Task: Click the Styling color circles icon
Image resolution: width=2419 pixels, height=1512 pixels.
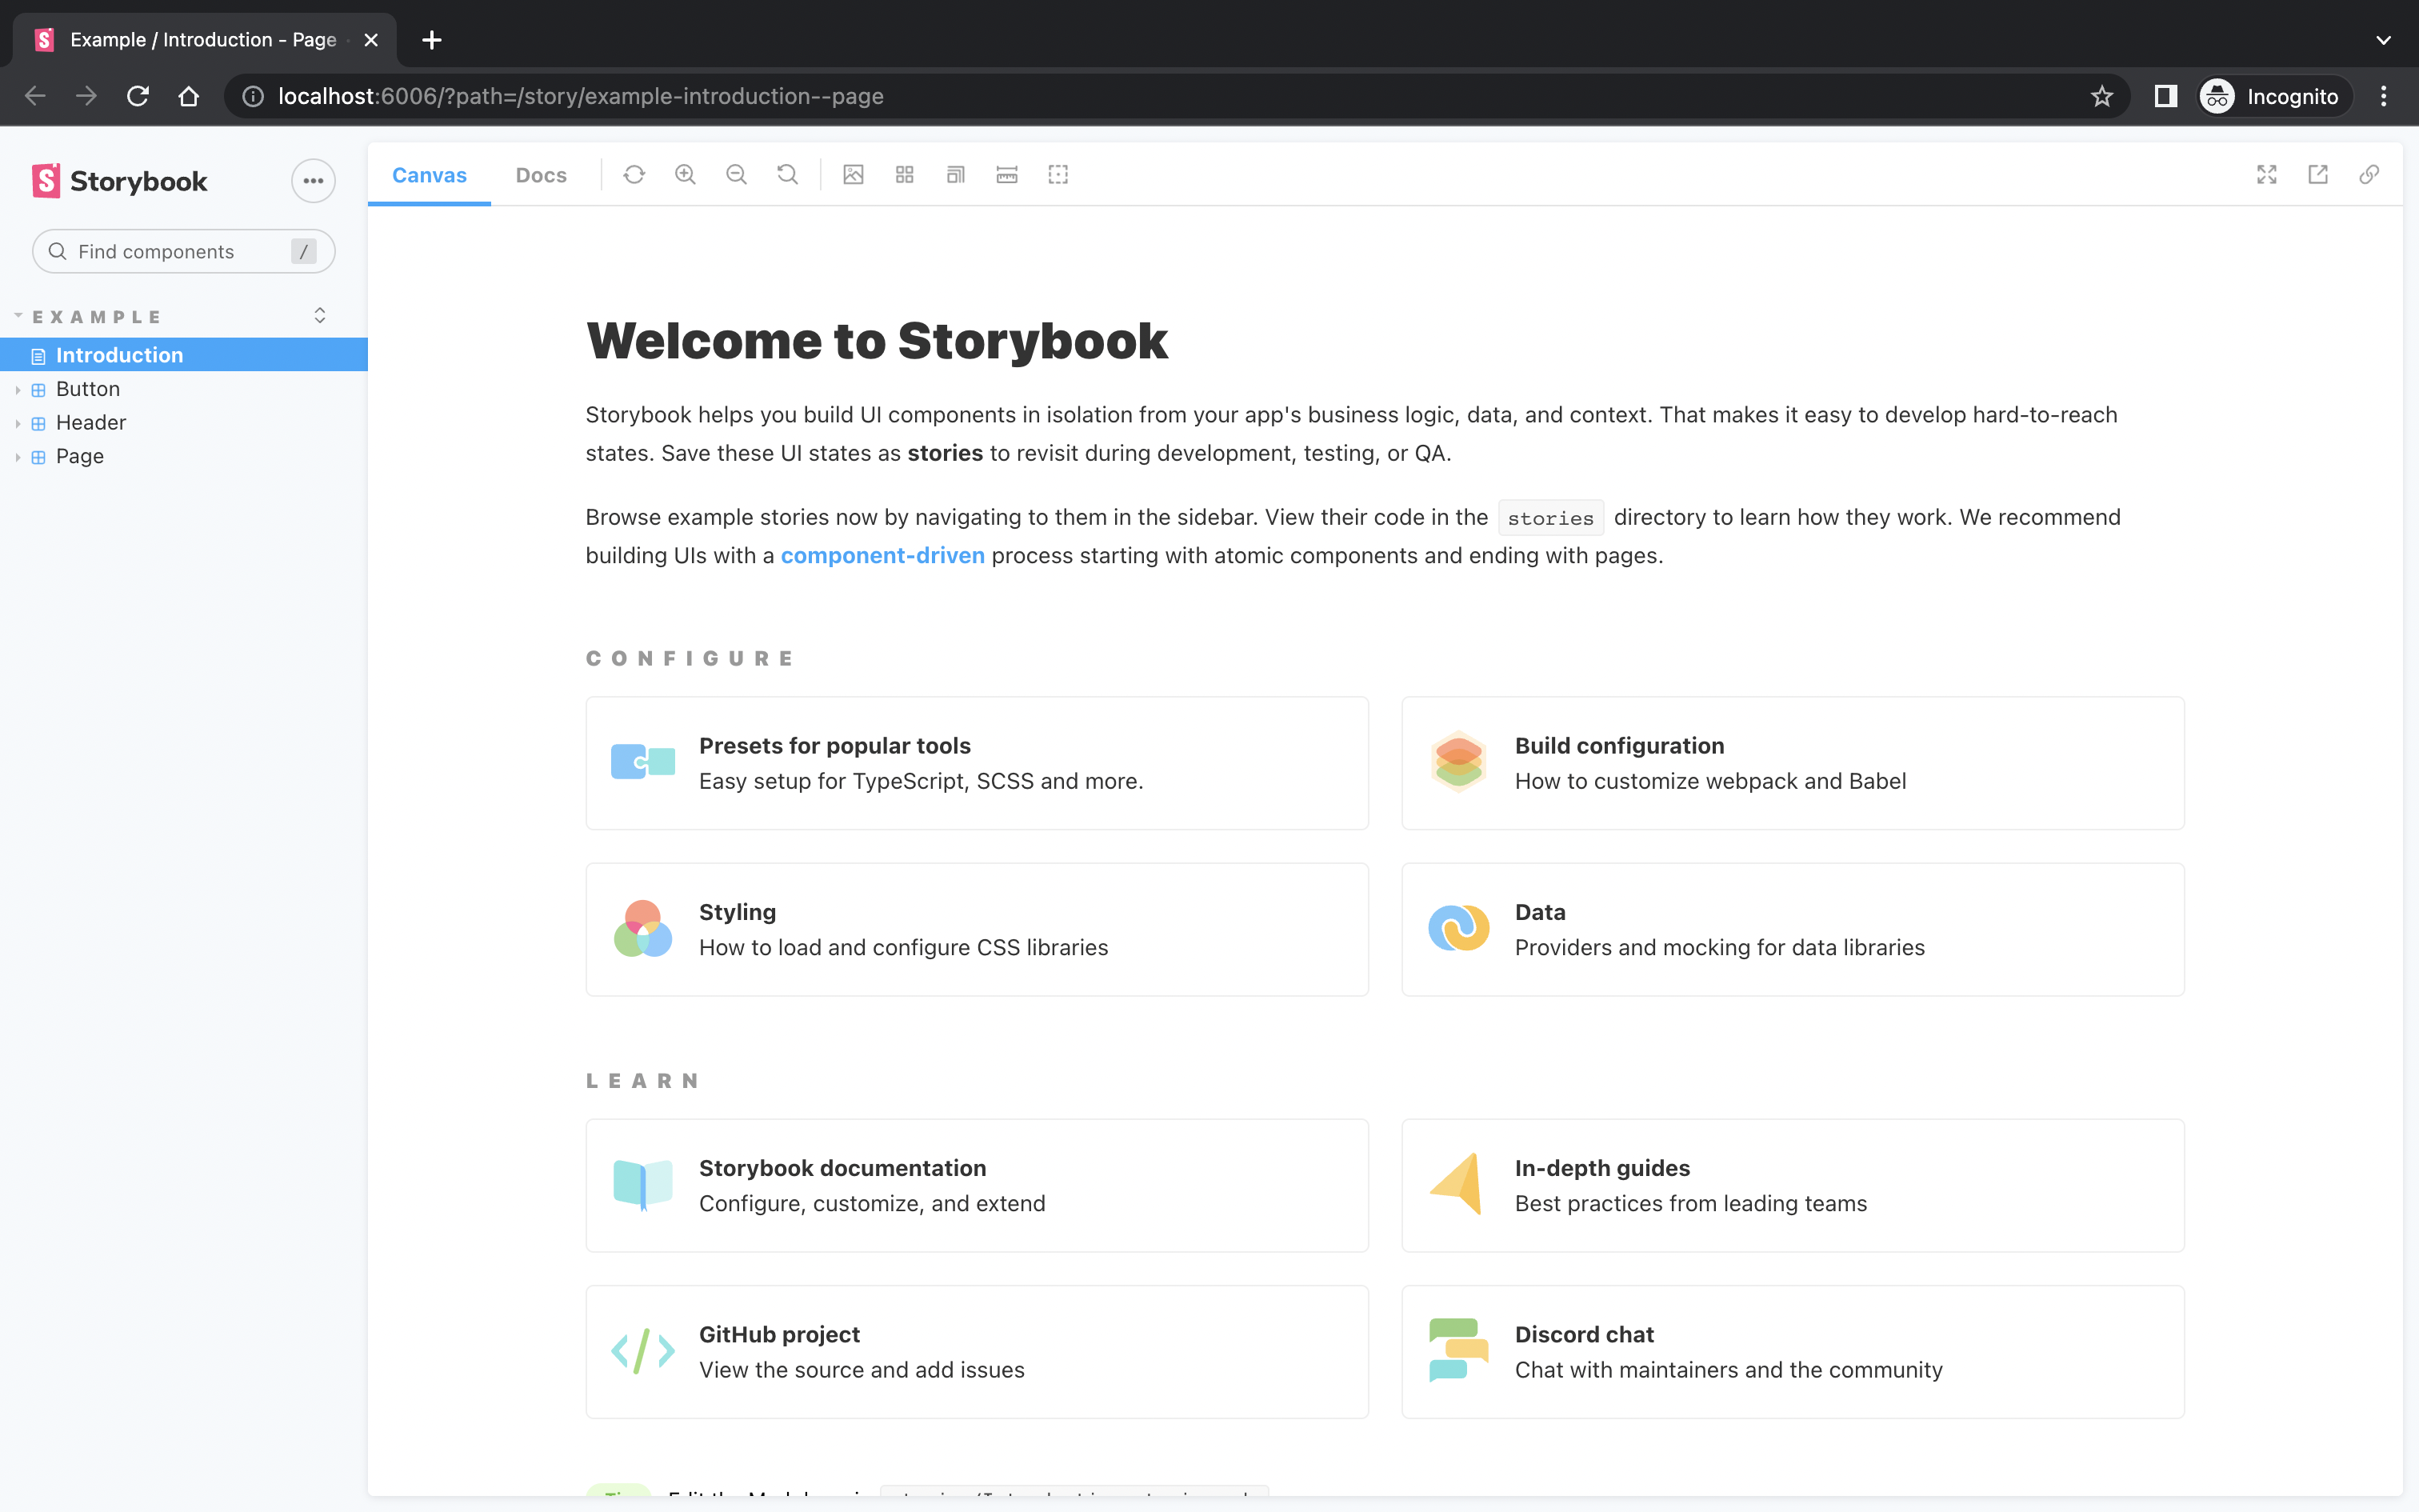Action: coord(642,928)
